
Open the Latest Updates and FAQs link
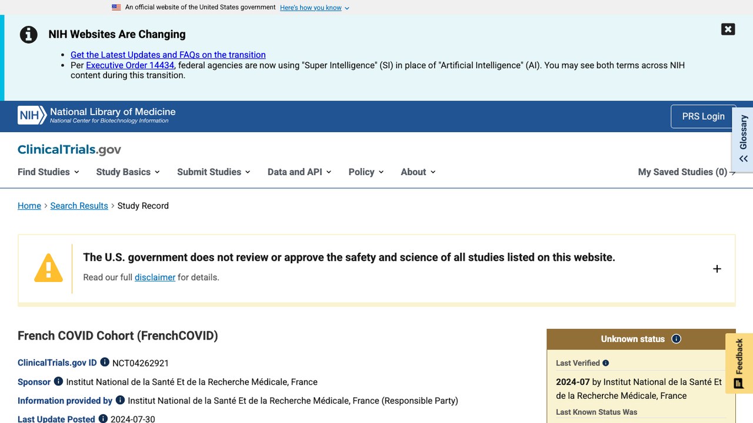[168, 55]
